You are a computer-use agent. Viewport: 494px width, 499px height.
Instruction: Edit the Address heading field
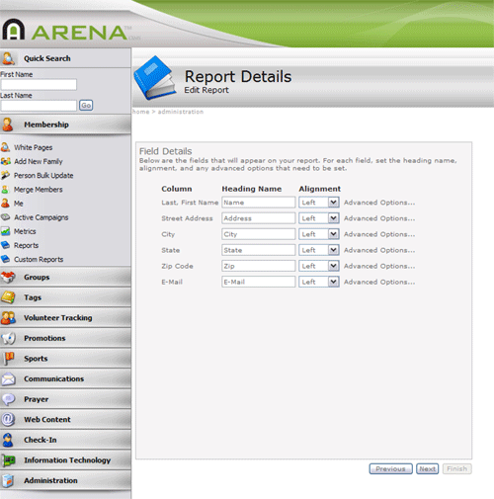(x=259, y=218)
